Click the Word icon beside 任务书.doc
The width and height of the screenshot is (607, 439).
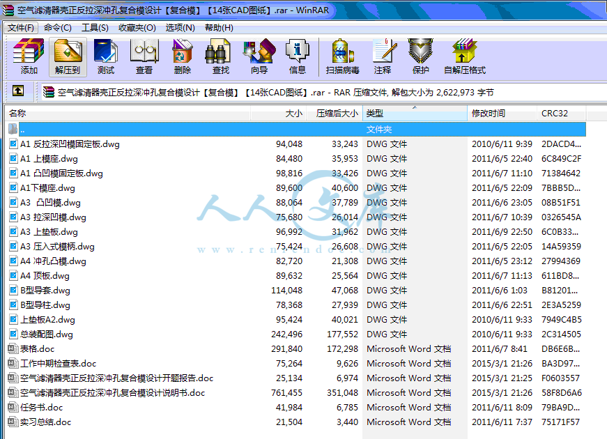(x=13, y=407)
